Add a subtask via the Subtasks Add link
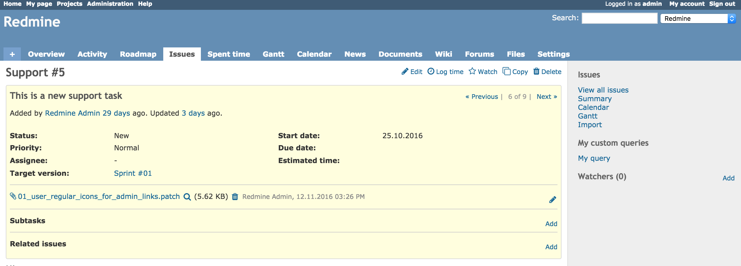 coord(551,224)
